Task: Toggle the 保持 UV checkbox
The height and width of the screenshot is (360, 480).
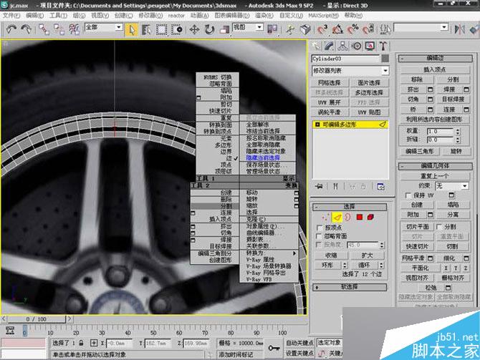Action: point(409,195)
